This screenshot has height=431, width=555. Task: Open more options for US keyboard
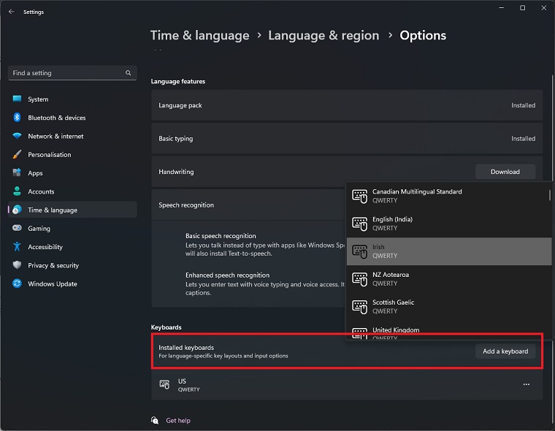click(527, 384)
